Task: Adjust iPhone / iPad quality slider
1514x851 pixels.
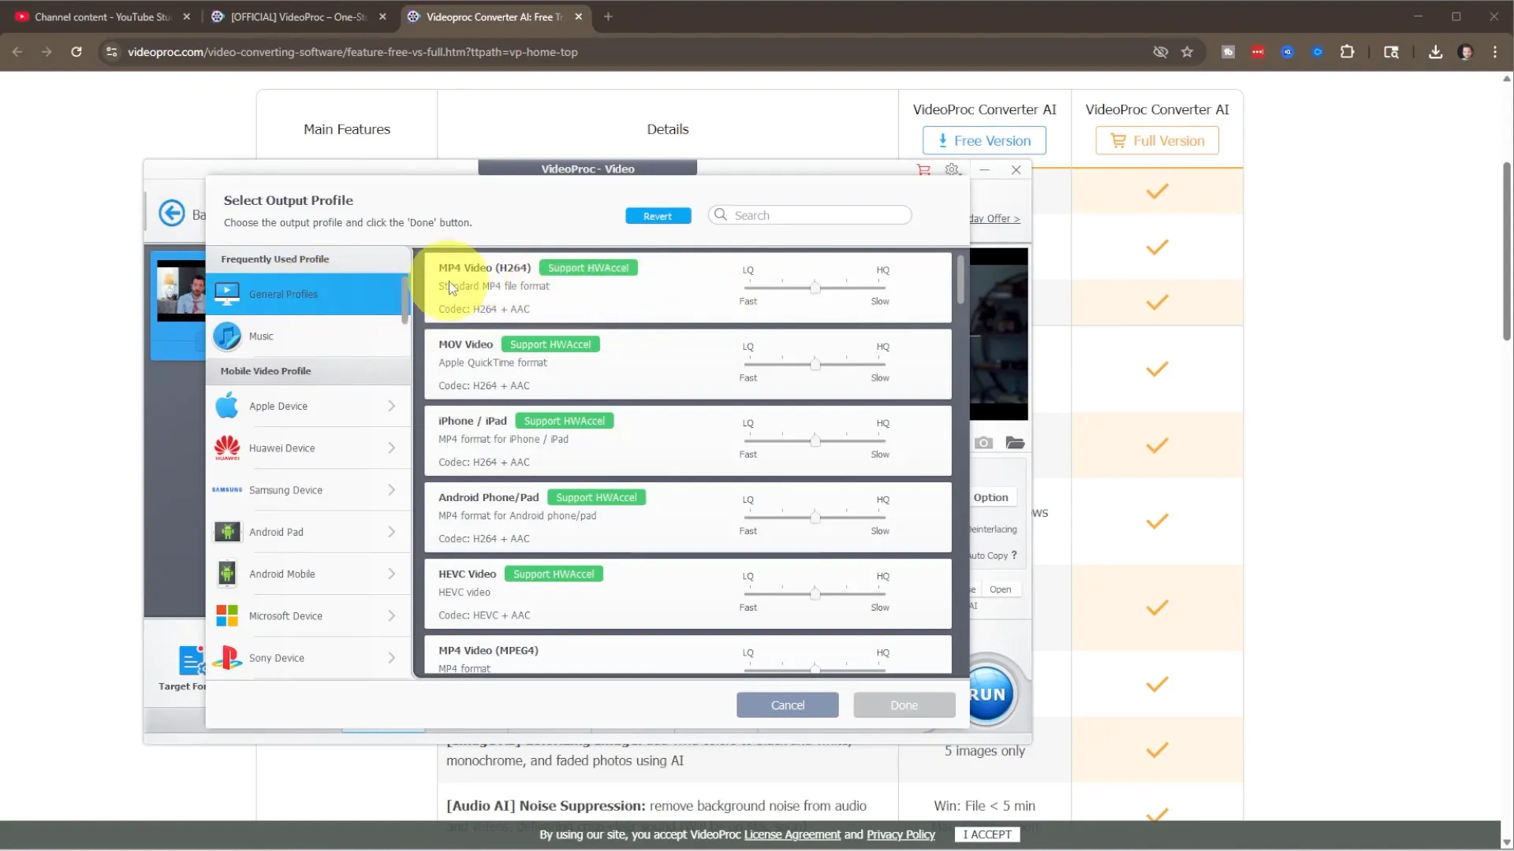Action: point(815,440)
